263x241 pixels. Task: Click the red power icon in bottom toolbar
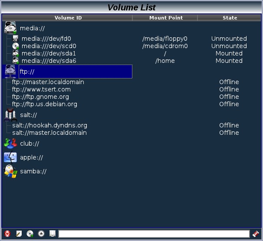7,234
